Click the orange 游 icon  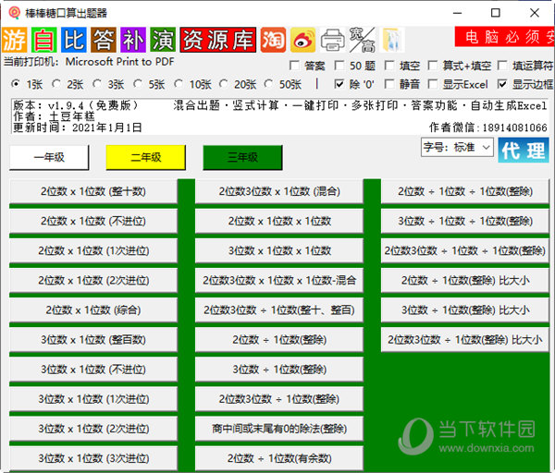pyautogui.click(x=15, y=40)
